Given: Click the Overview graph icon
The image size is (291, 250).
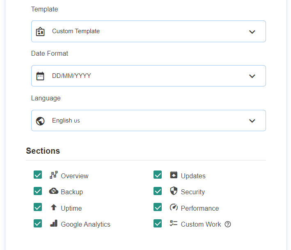Looking at the screenshot, I should 53,175.
